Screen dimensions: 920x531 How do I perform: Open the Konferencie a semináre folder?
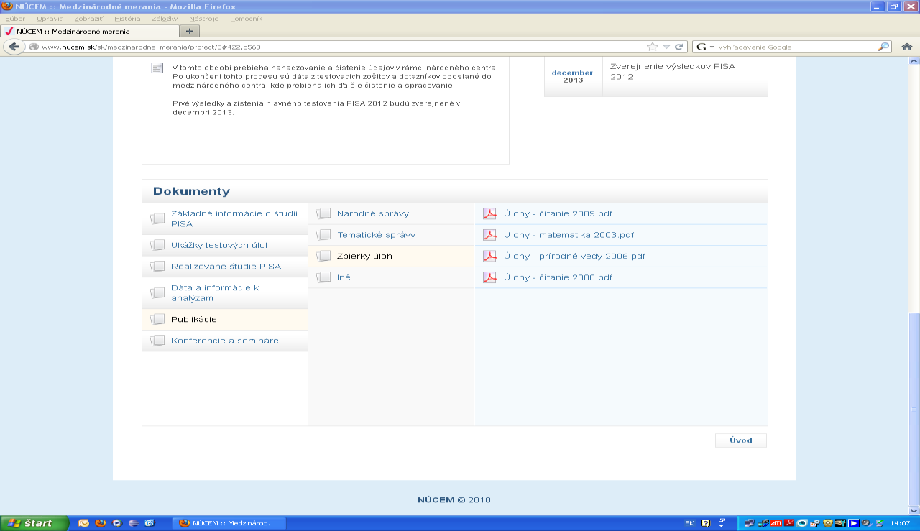point(225,341)
